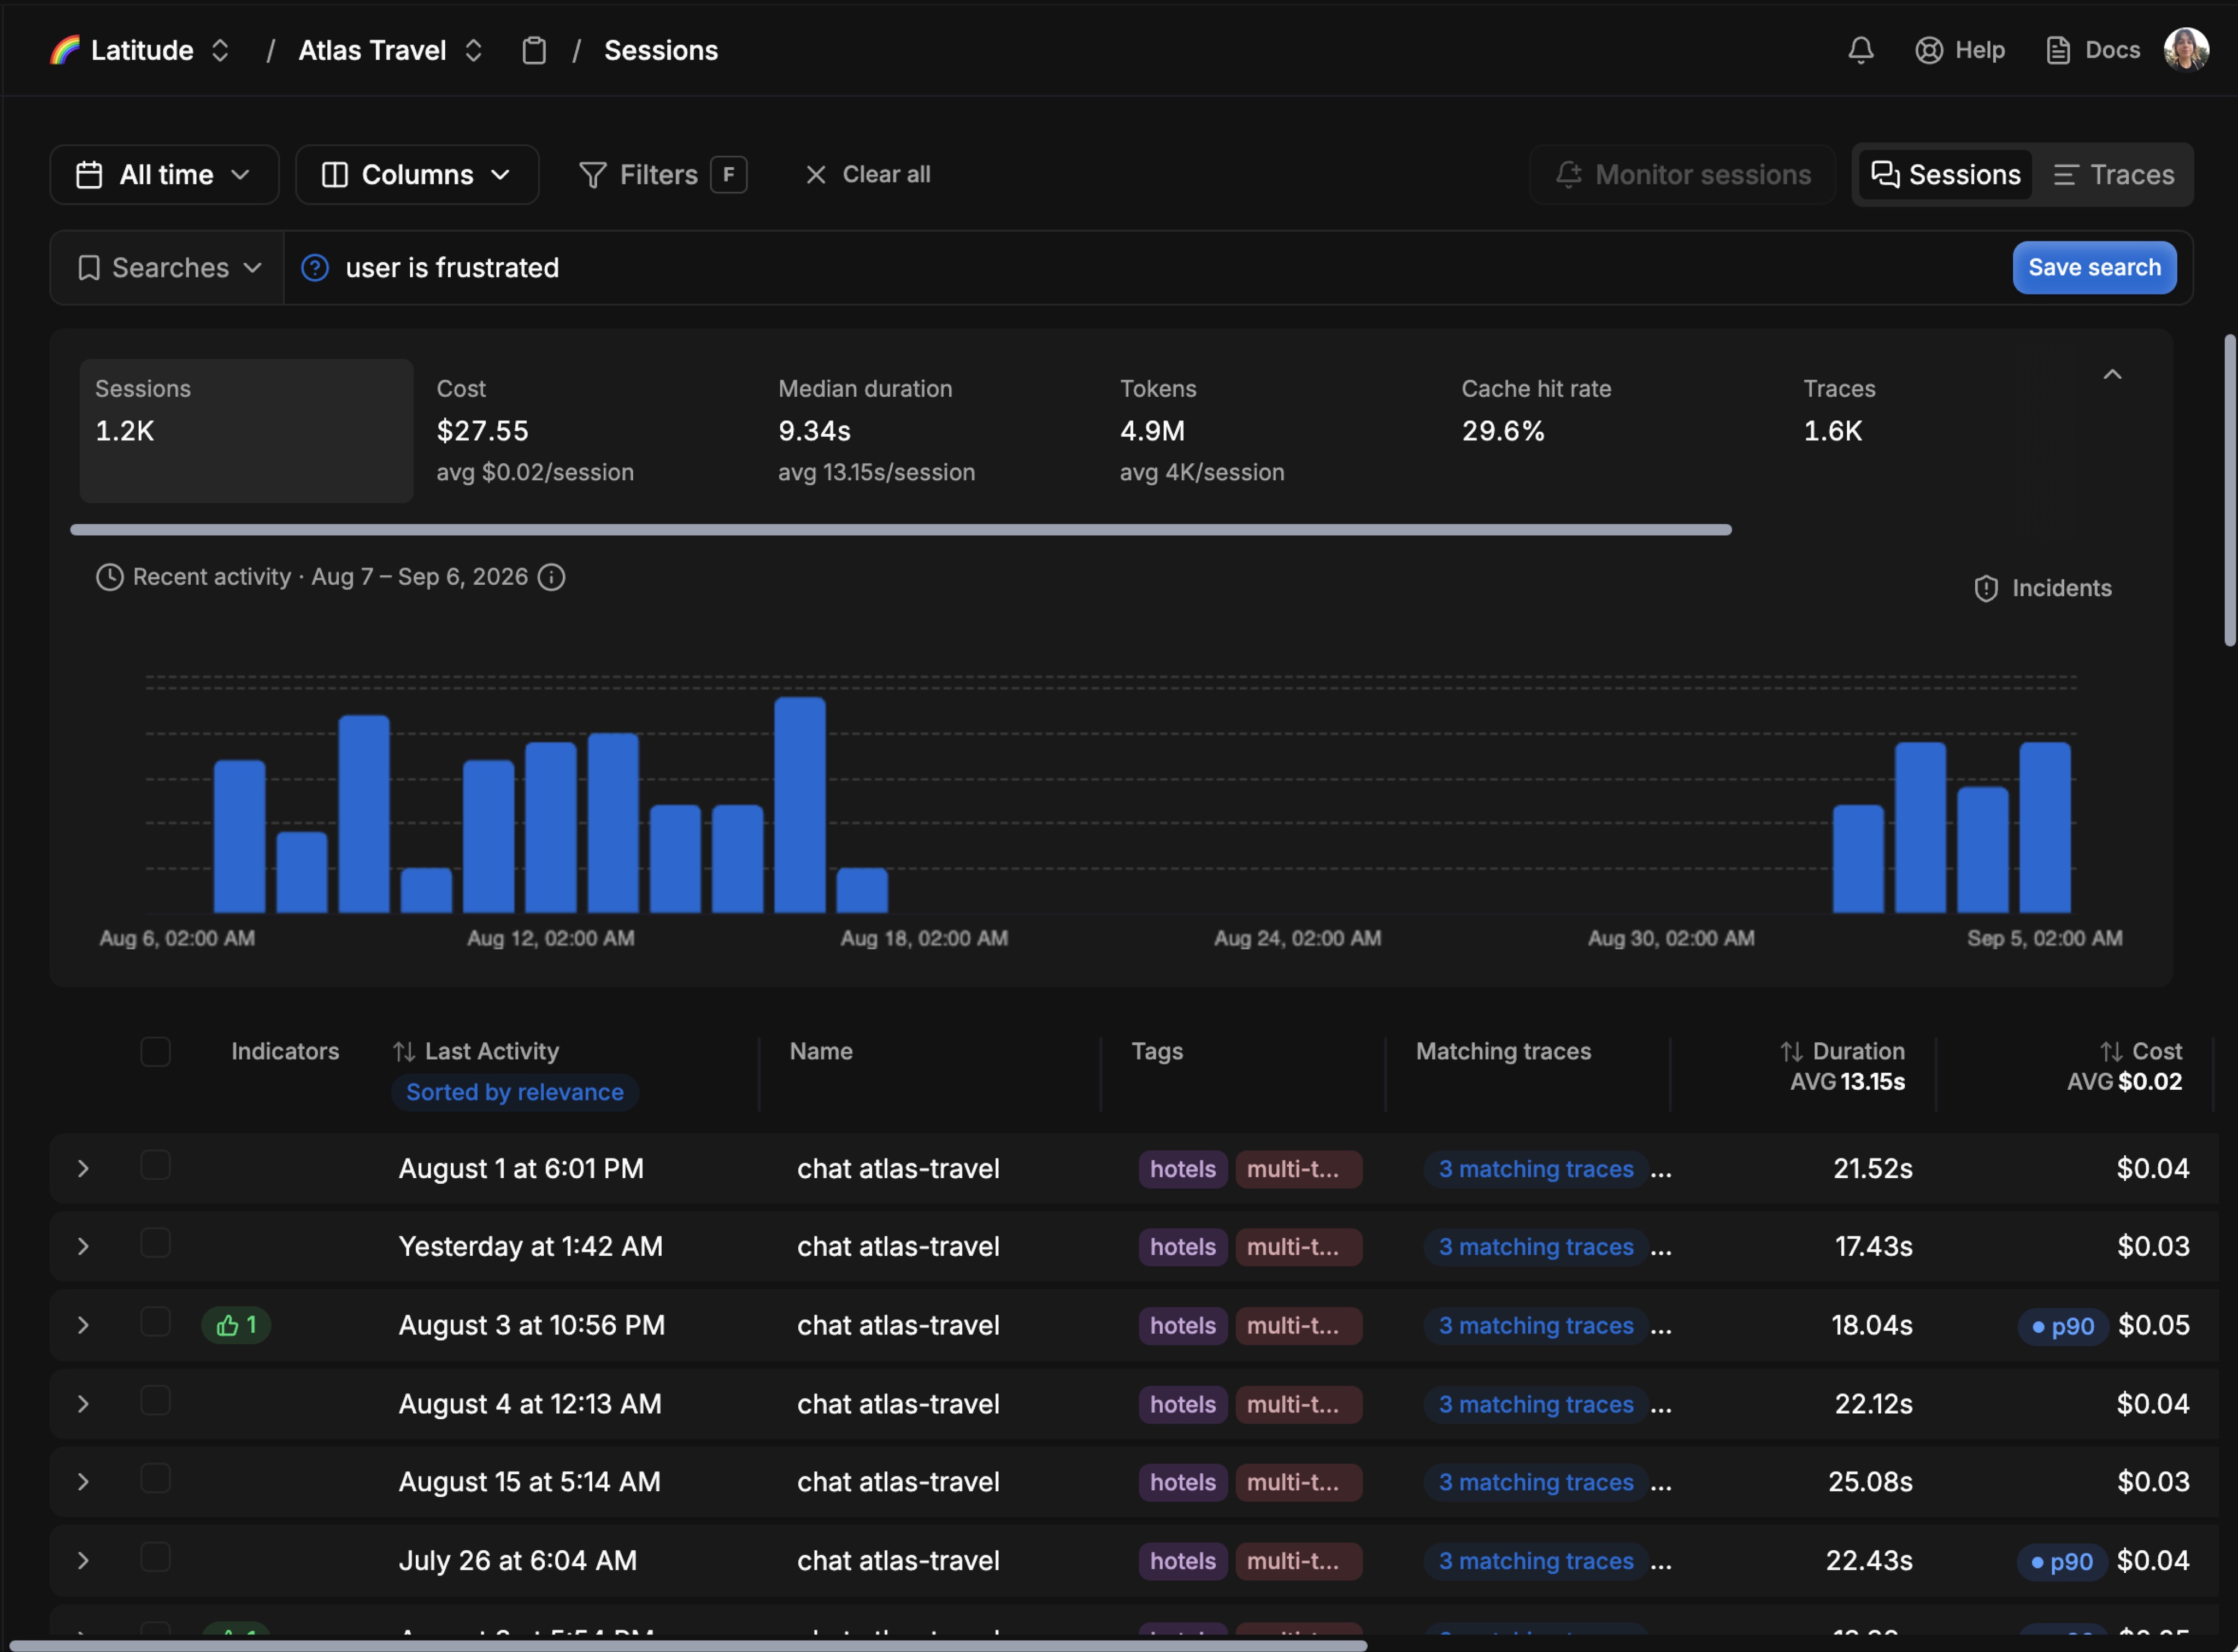Viewport: 2238px width, 1652px height.
Task: Click the Sorted by relevance badge
Action: [x=515, y=1093]
